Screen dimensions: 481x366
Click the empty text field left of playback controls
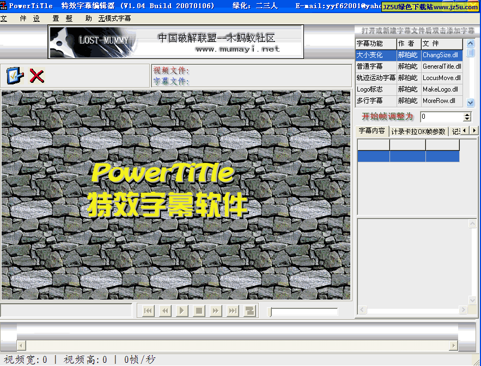(66, 310)
